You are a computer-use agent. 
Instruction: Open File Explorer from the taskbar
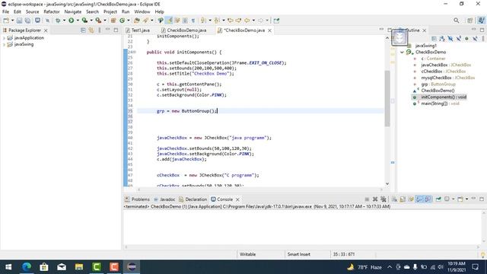79,267
